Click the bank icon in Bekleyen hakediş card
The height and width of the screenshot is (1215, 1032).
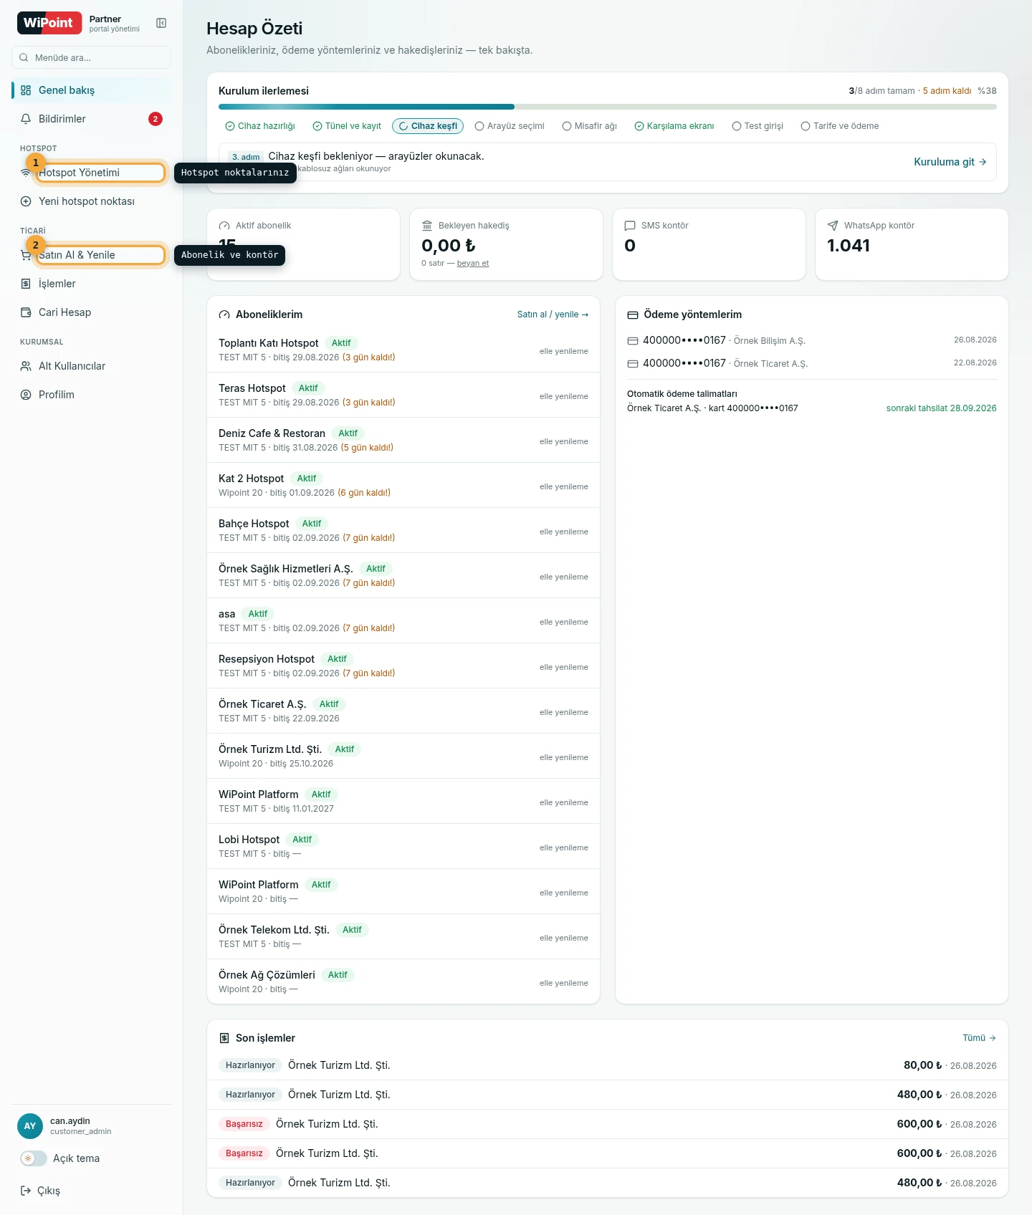(x=427, y=226)
